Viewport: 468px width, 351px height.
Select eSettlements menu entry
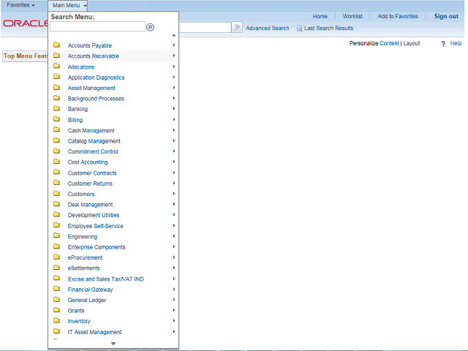83,268
